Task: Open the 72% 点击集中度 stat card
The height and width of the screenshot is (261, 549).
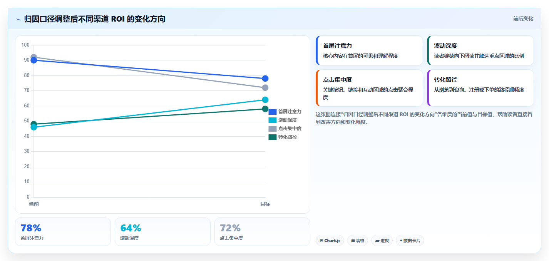Action: pyautogui.click(x=262, y=232)
